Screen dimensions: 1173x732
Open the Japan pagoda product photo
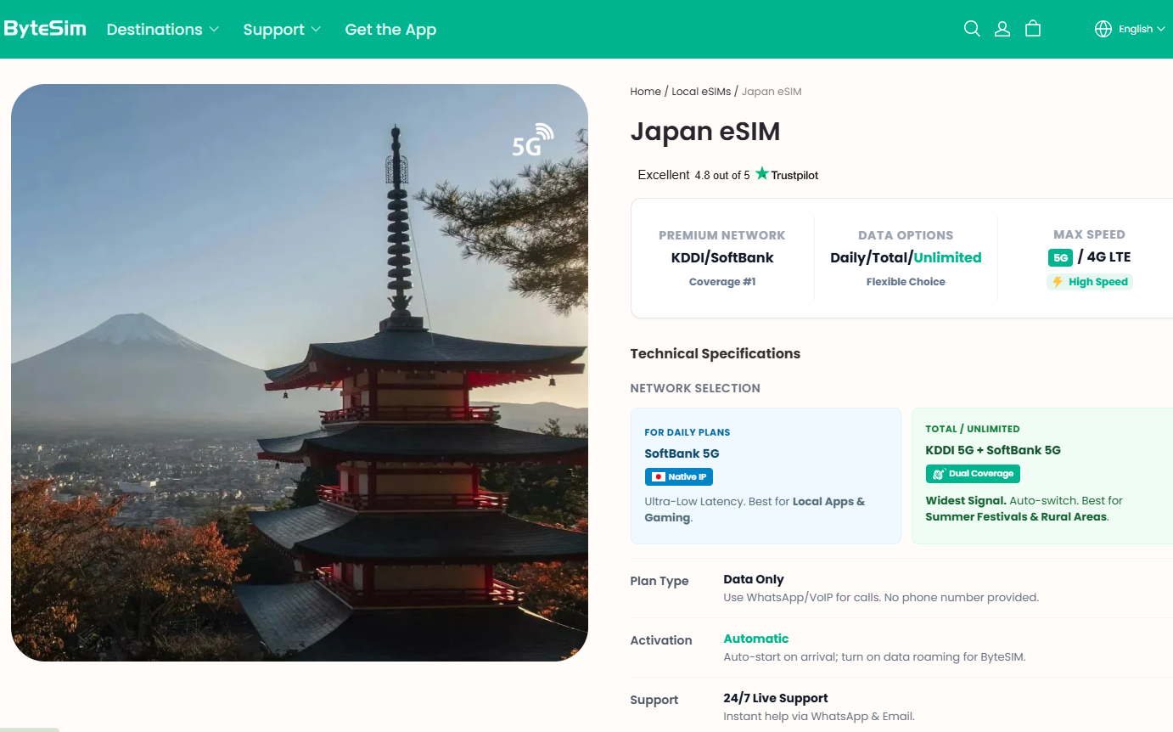point(300,373)
